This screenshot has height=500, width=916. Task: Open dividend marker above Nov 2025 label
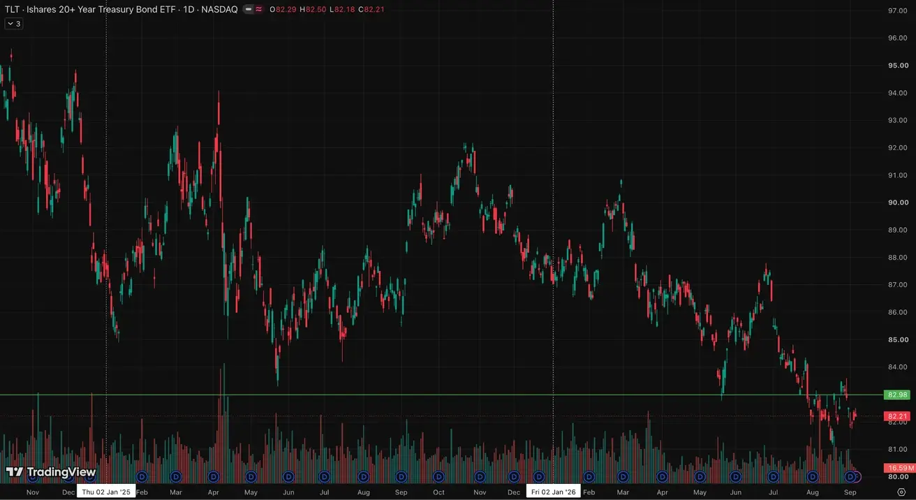(x=481, y=476)
